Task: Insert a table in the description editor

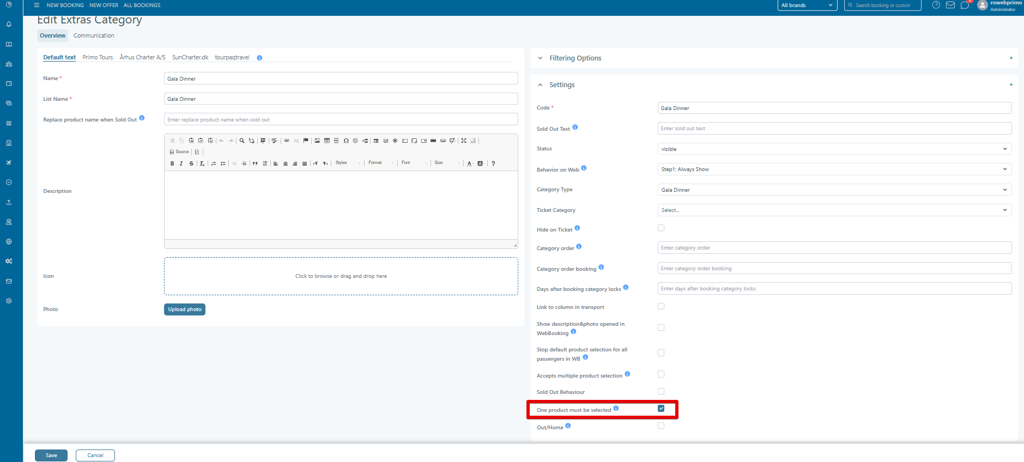Action: 327,141
